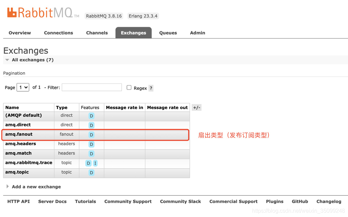
Task: Click the D feature badge for amq.headers
Action: 91,144
